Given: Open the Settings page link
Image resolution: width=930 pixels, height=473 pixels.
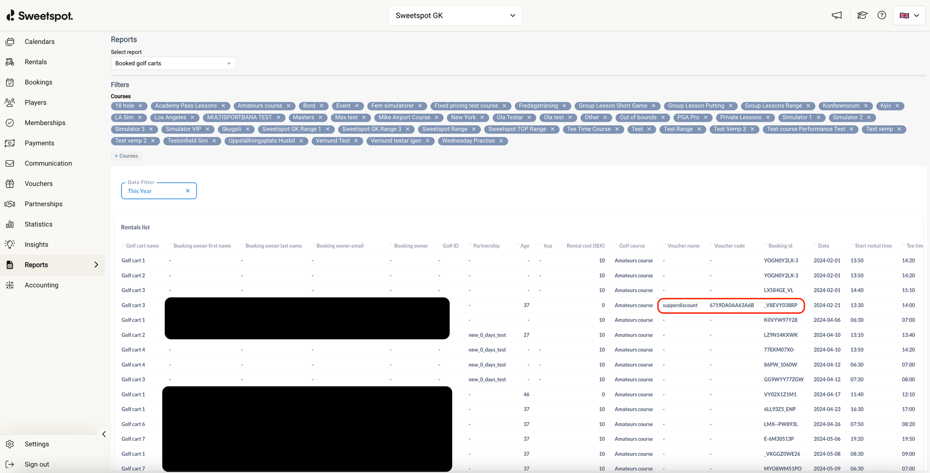Looking at the screenshot, I should [x=37, y=444].
